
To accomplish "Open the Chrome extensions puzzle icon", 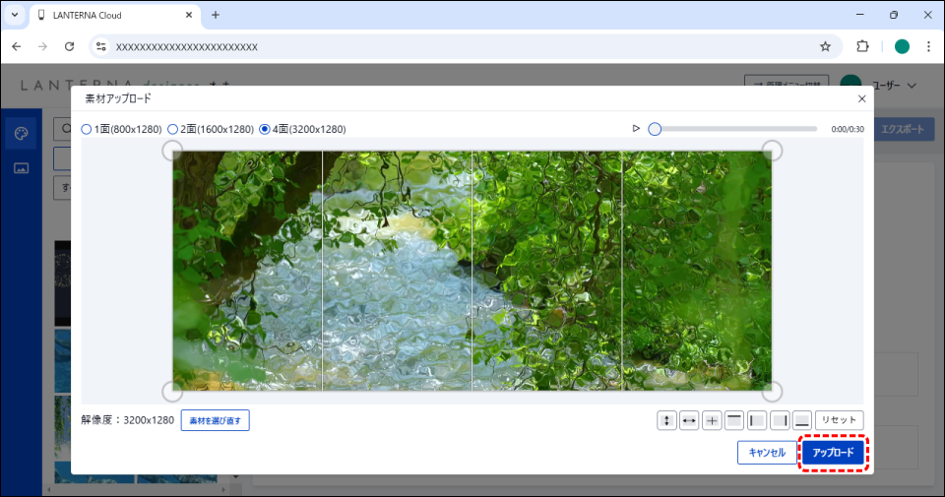I will 863,46.
